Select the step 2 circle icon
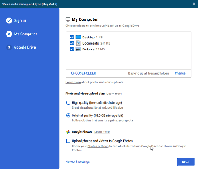 [9, 34]
